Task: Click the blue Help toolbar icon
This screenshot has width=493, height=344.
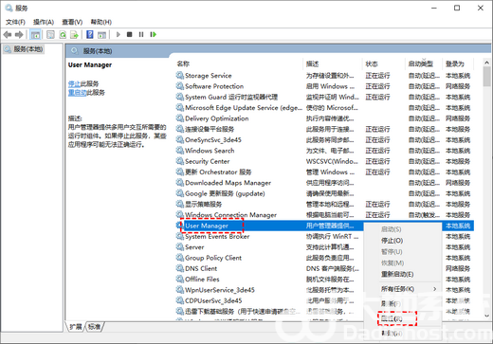Action: click(90, 34)
